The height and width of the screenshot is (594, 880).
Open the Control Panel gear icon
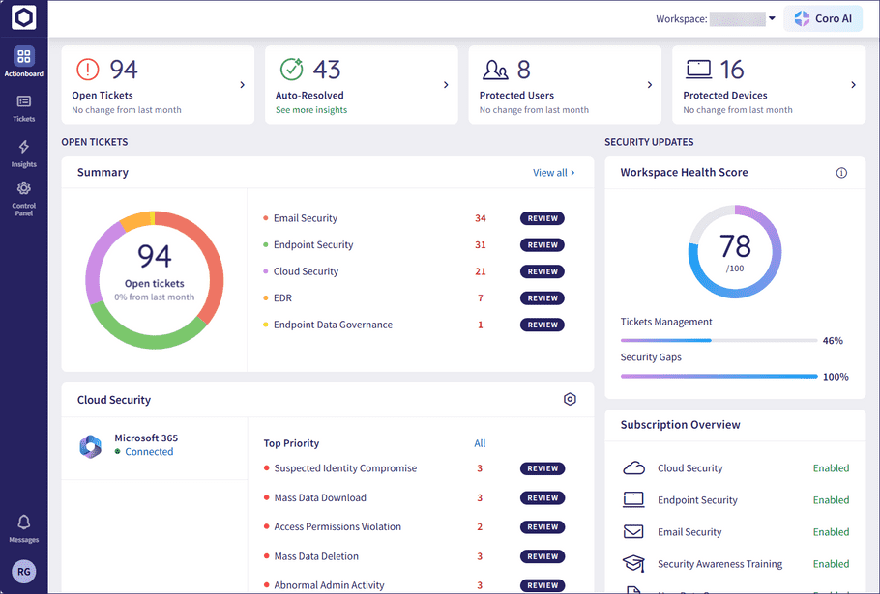(23, 189)
